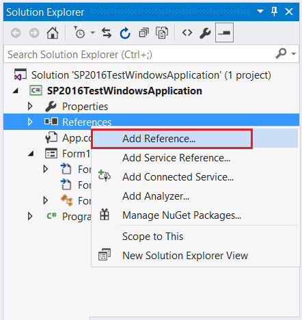The width and height of the screenshot is (302, 320).
Task: Open search options dropdown arrow
Action: (294, 54)
